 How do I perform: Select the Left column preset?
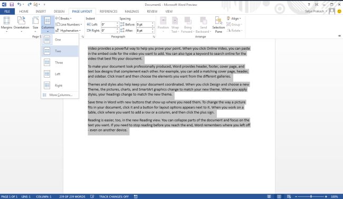[60, 74]
